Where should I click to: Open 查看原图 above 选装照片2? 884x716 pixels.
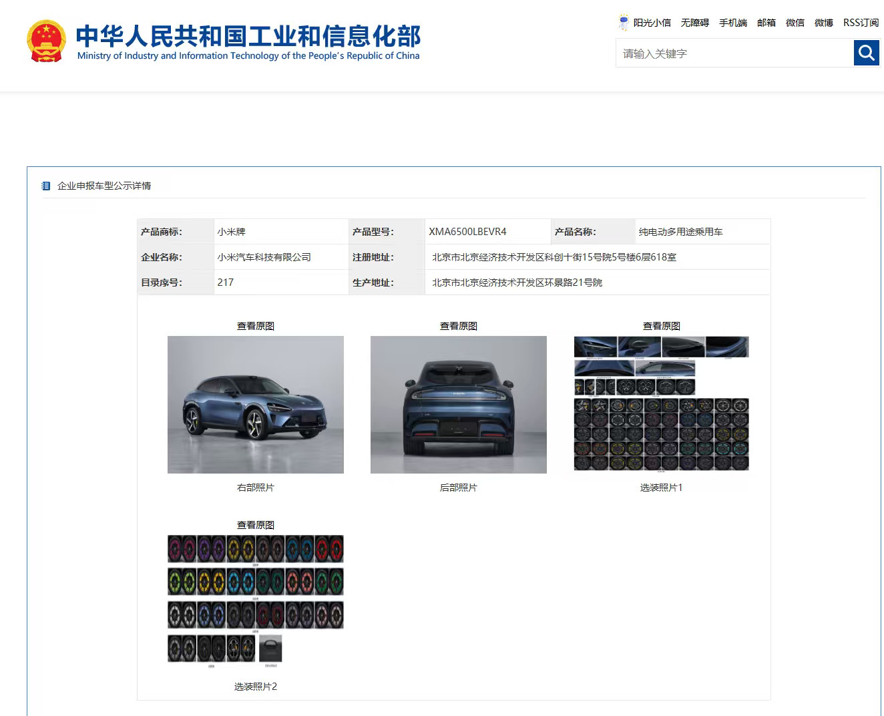coord(256,524)
